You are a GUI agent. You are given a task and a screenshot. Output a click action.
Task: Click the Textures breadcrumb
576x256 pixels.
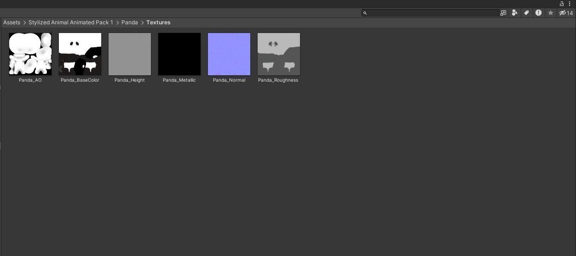point(158,22)
